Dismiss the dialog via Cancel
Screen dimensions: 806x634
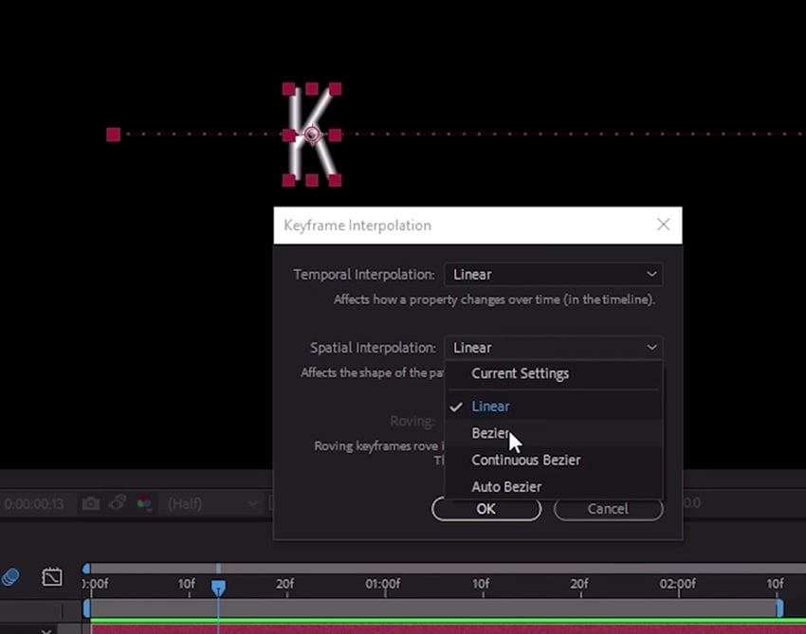coord(608,509)
